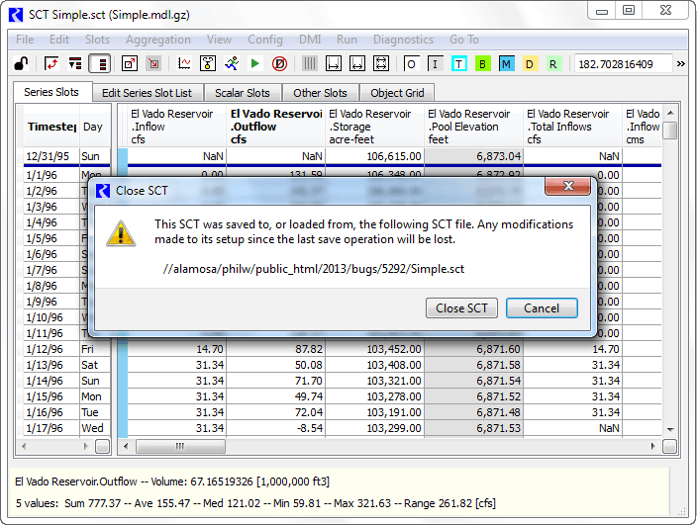697x525 pixels.
Task: Click the value field showing 182.702816409
Action: point(623,64)
